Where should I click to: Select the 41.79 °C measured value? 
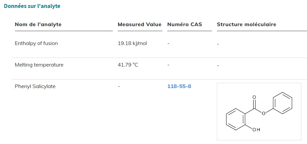pos(128,65)
